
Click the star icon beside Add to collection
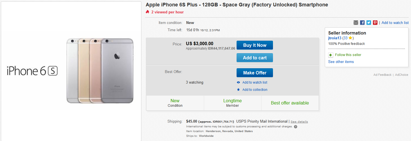239,90
